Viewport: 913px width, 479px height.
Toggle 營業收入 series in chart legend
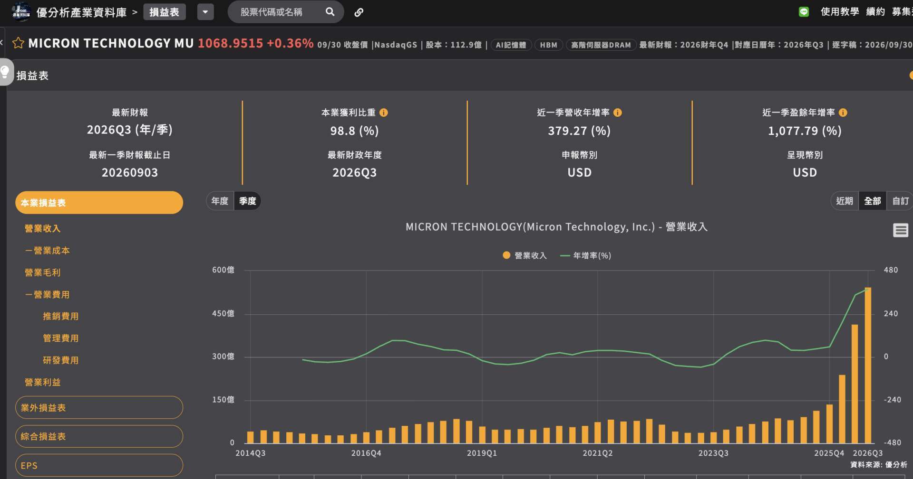pyautogui.click(x=525, y=255)
